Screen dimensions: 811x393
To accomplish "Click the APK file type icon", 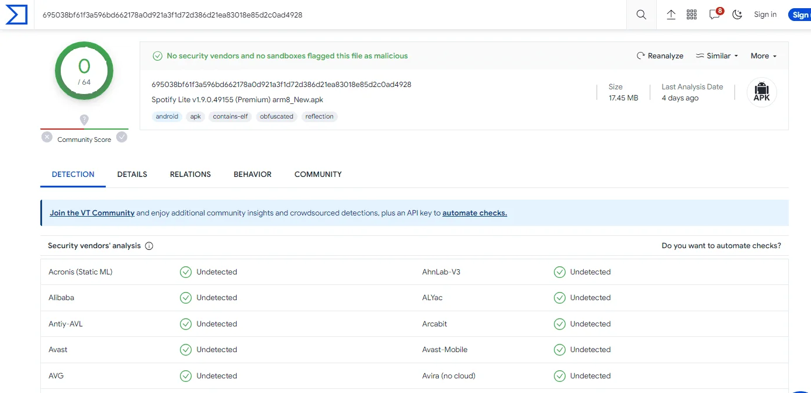I will pyautogui.click(x=761, y=92).
